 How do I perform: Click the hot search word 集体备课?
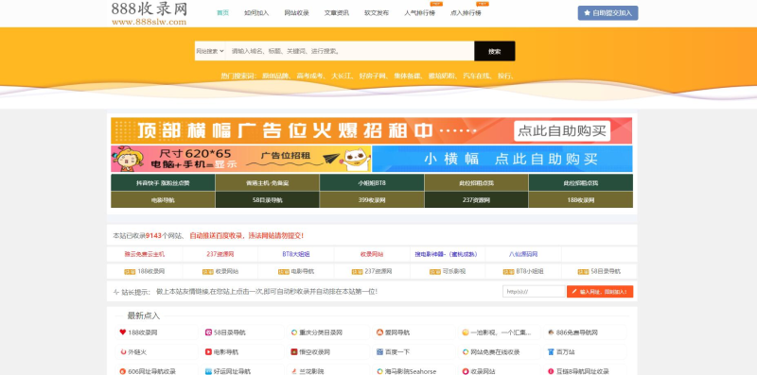(x=407, y=76)
